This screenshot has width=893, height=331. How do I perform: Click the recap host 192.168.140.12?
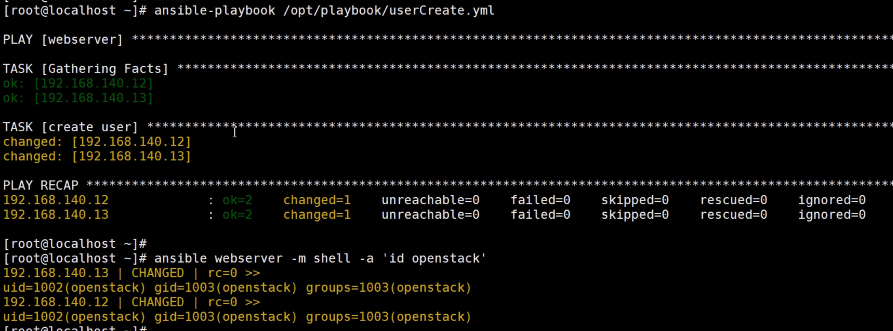click(56, 200)
